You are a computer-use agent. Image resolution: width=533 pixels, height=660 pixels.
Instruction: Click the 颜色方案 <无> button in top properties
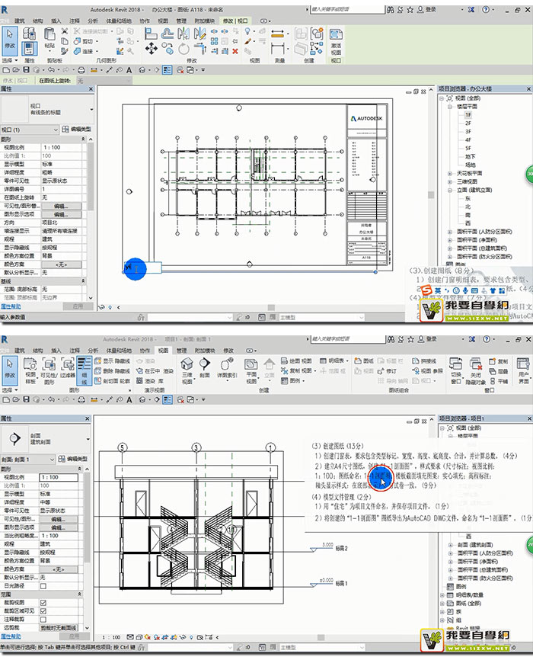coord(61,264)
